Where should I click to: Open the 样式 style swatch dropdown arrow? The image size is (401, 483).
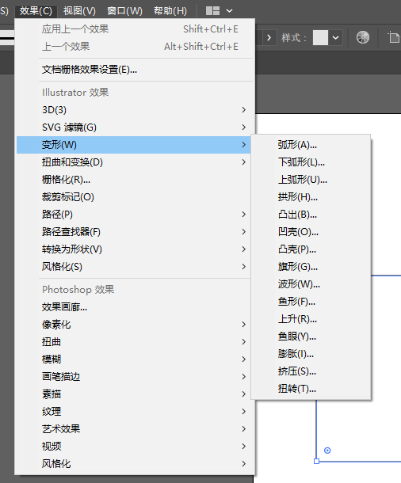point(336,38)
